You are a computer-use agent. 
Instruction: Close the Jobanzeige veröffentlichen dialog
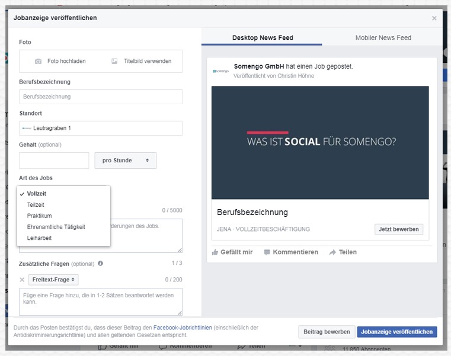434,18
